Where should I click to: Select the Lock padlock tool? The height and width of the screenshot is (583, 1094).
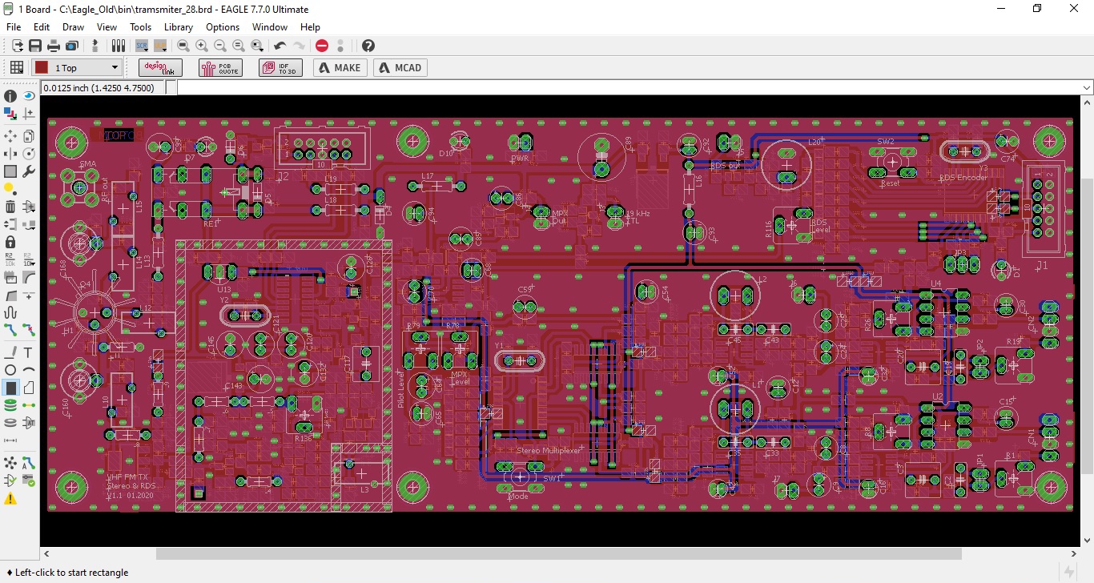pyautogui.click(x=10, y=242)
